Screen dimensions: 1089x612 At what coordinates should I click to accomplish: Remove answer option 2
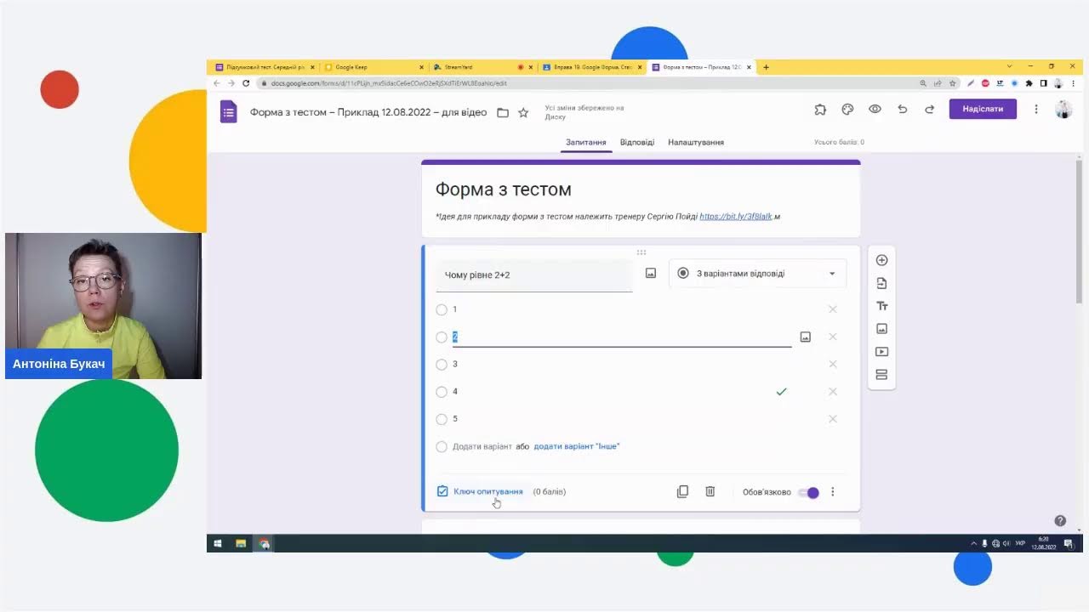[x=833, y=337]
